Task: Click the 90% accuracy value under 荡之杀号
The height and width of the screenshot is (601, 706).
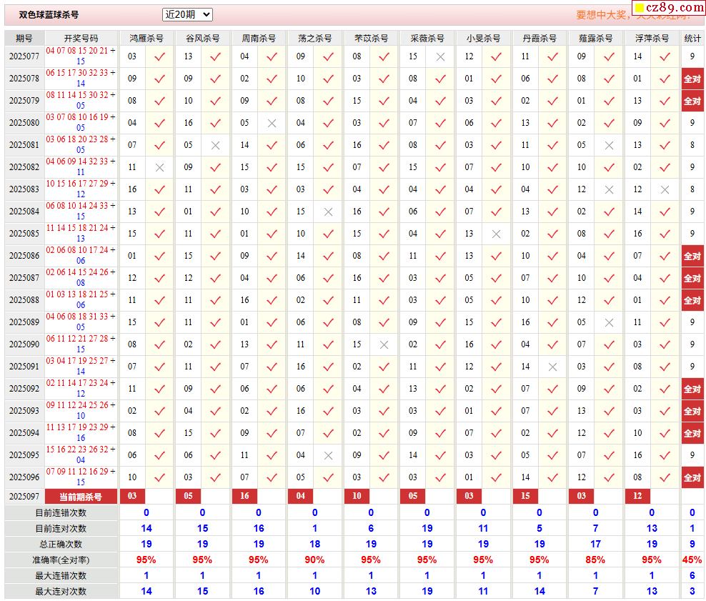Action: (314, 560)
